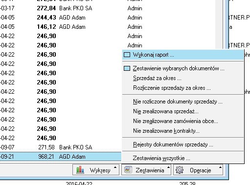Select Nie rozliczone dokumenty sprzedaży
This screenshot has height=185, width=250.
click(x=183, y=102)
